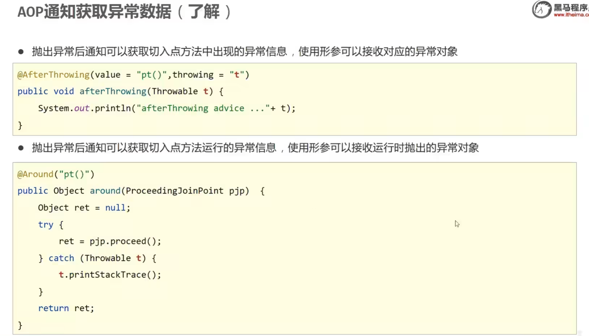This screenshot has height=336, width=589.
Task: Click 'ret = pjp.proceed();' line
Action: pos(110,241)
